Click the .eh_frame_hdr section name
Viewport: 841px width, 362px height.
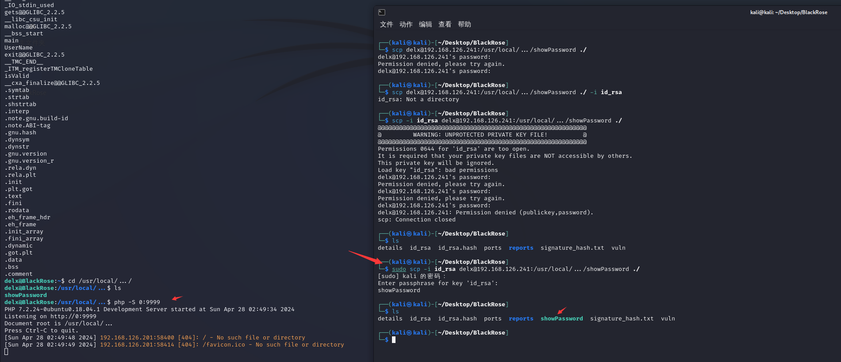[27, 217]
